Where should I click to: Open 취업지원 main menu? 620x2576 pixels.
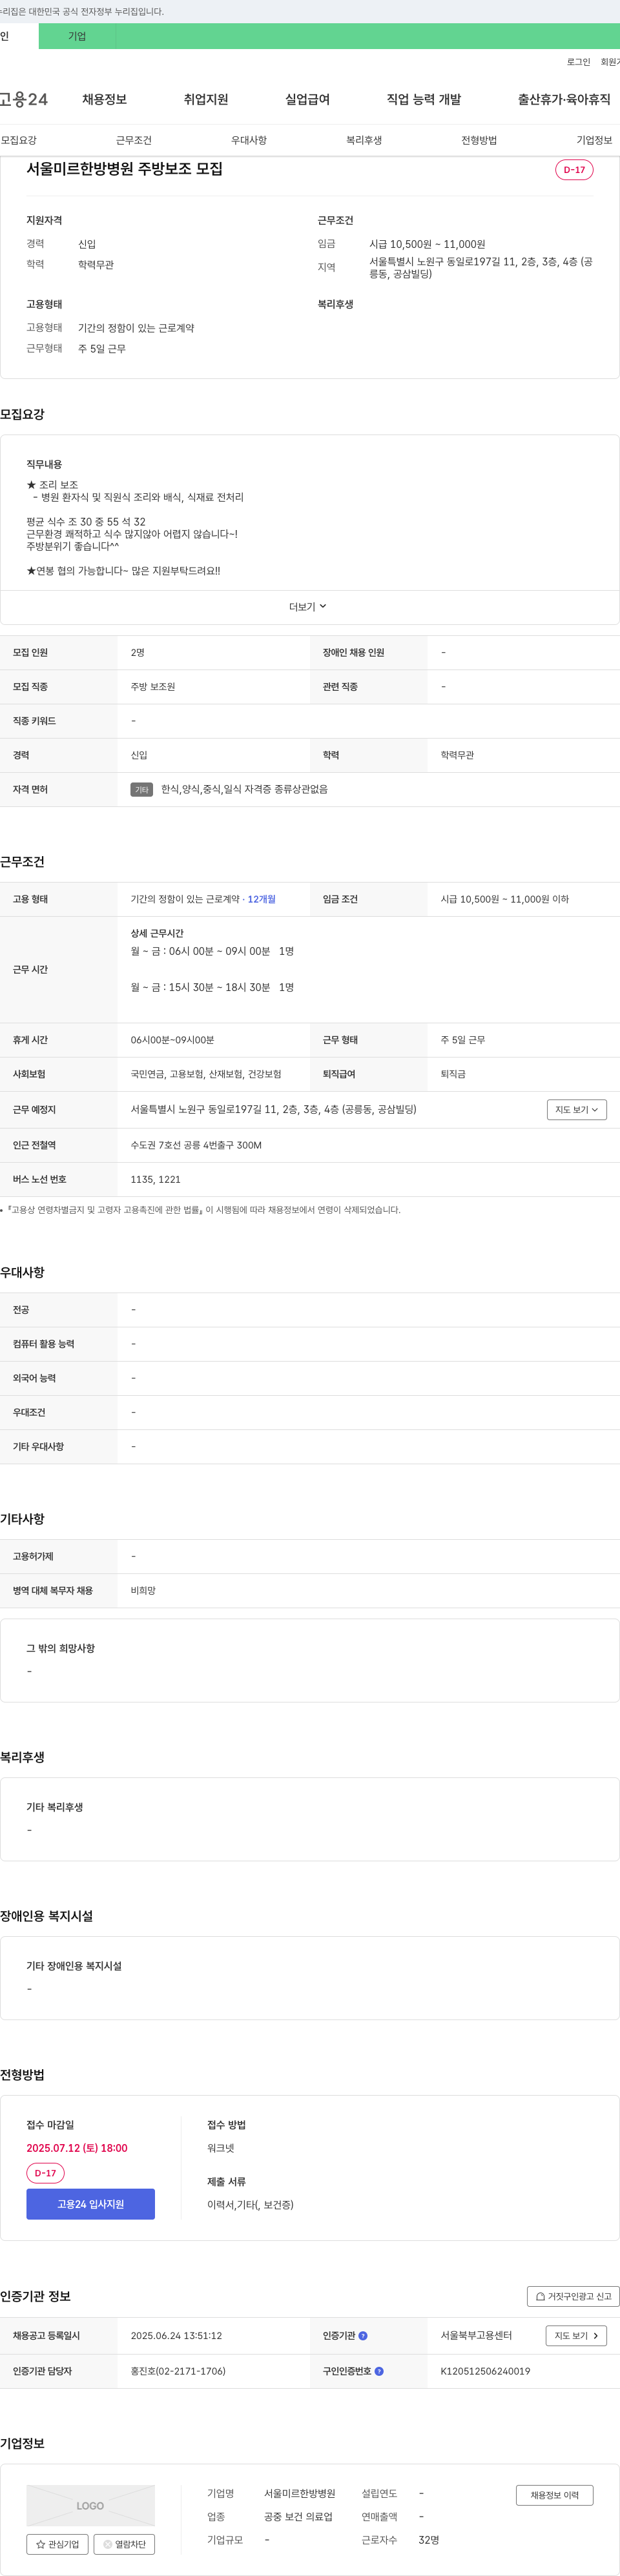206,99
